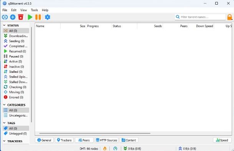The height and width of the screenshot is (151, 234).
Task: Collapse the STATUS section chevron
Action: [4, 25]
